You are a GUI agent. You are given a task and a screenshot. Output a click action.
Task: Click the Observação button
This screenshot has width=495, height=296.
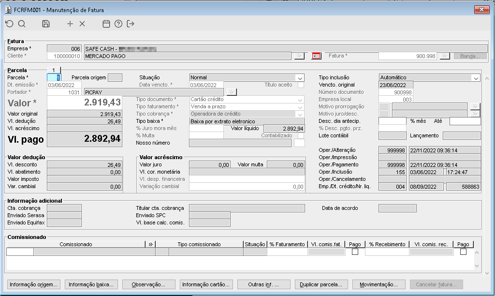point(148,284)
